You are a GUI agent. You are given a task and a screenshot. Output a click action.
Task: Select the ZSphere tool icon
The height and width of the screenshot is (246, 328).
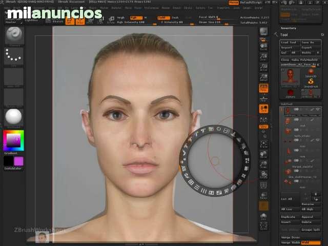pyautogui.click(x=291, y=93)
